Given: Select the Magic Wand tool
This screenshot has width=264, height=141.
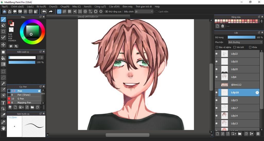Looking at the screenshot, I should pos(3,83).
